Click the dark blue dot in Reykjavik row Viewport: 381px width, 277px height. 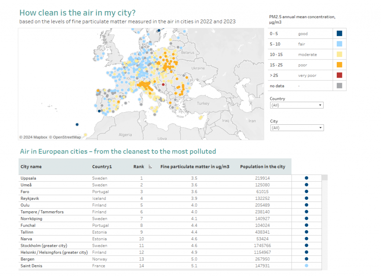(x=306, y=198)
